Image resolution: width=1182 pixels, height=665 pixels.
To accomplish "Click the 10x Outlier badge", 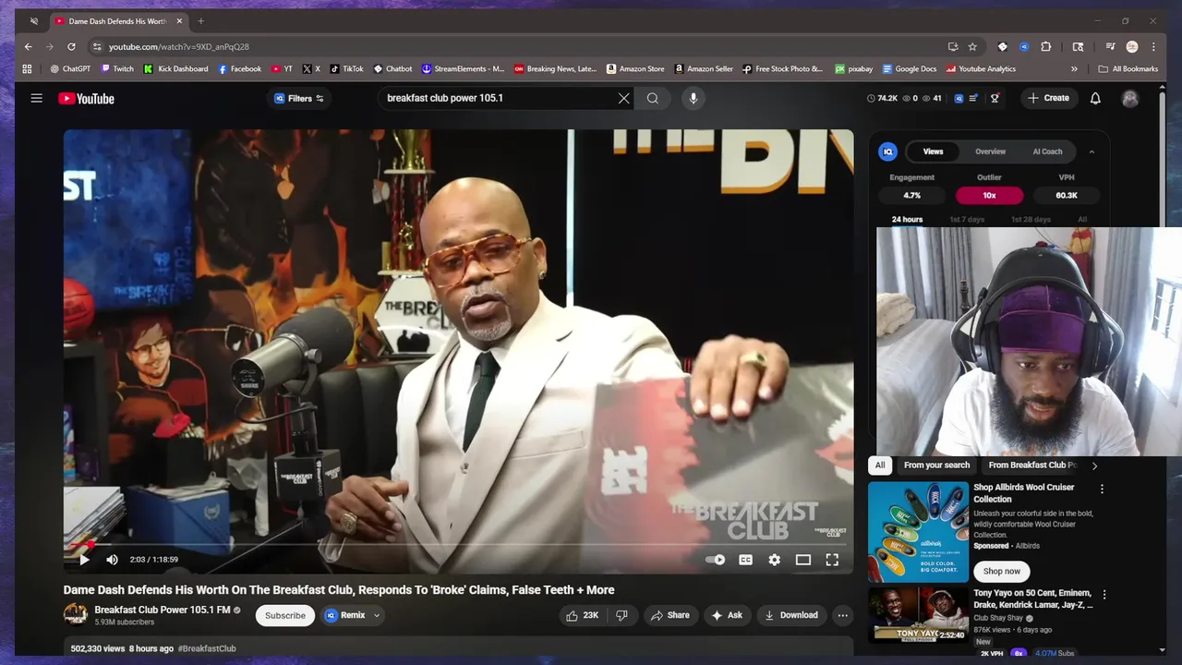I will [989, 195].
